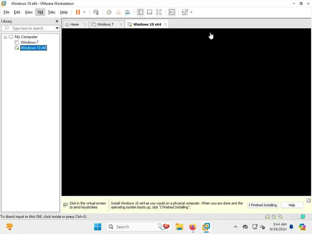Open the VM menu

click(40, 12)
